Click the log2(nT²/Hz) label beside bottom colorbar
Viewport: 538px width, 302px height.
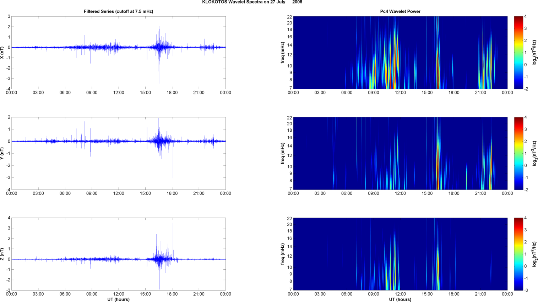click(x=534, y=254)
